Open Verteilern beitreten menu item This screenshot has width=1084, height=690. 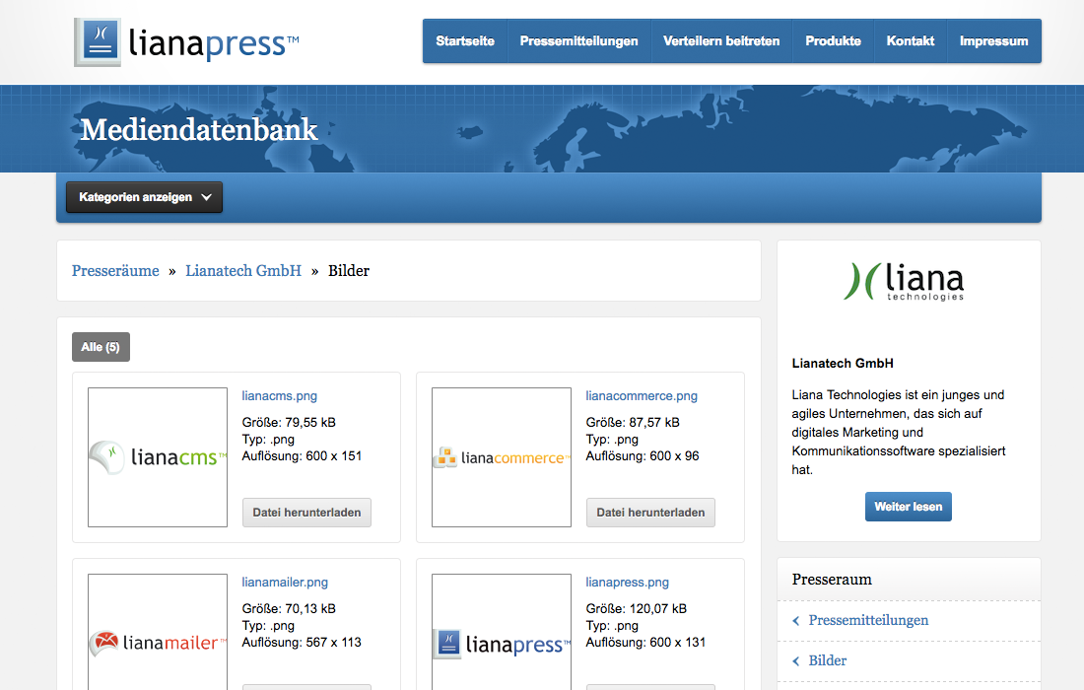[x=721, y=40]
